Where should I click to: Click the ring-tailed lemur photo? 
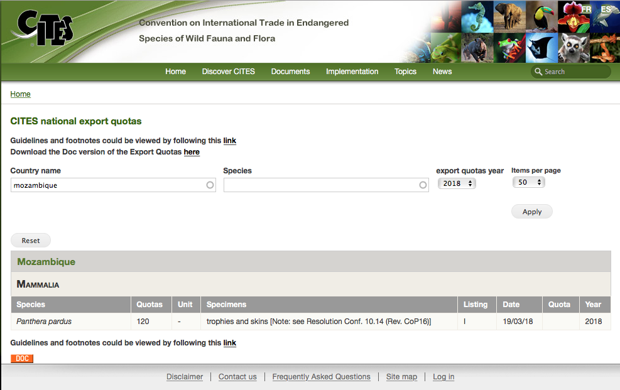[574, 47]
